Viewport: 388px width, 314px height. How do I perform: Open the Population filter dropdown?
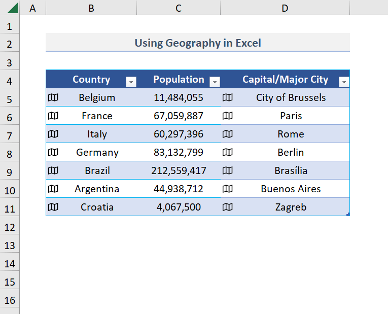(x=215, y=81)
